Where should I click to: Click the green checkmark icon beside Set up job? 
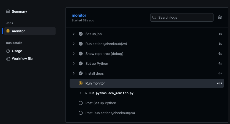click(x=81, y=34)
